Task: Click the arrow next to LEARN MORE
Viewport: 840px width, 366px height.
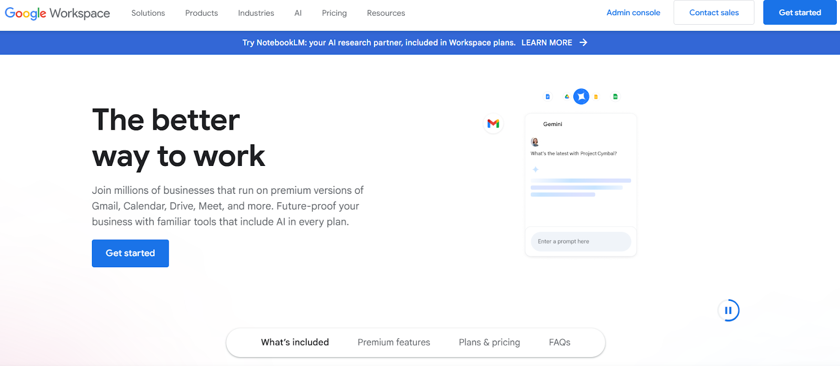Action: pyautogui.click(x=583, y=43)
